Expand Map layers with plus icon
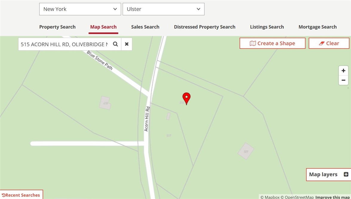 [346, 174]
